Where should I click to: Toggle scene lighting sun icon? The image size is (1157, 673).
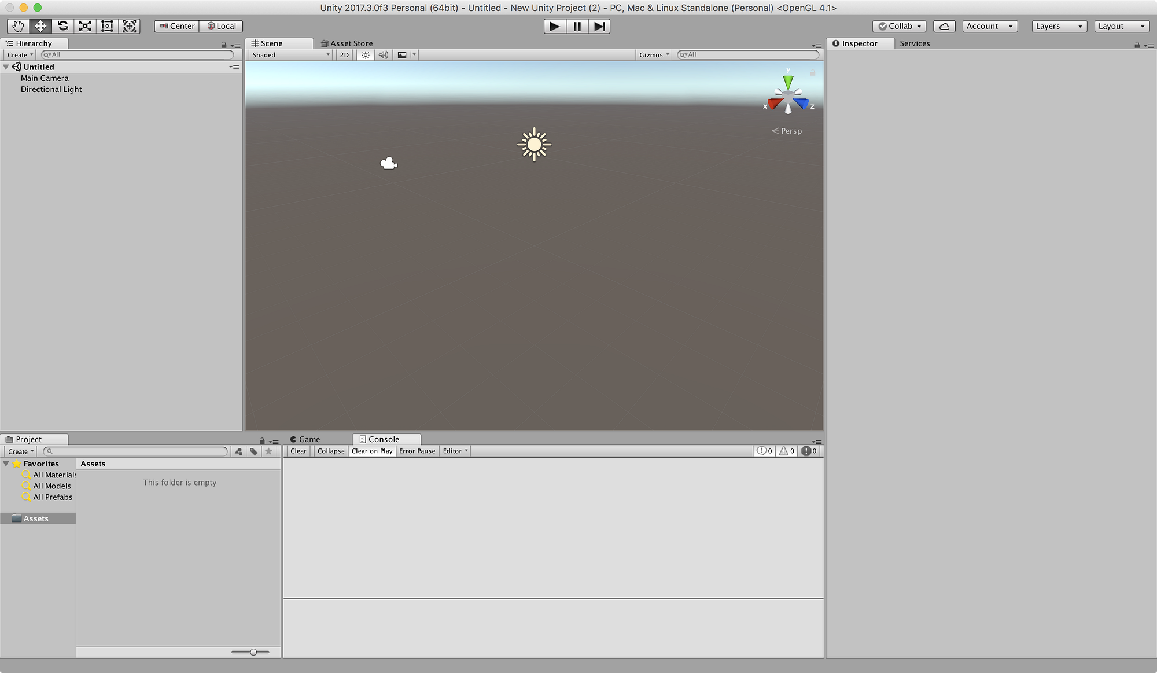[x=365, y=55]
